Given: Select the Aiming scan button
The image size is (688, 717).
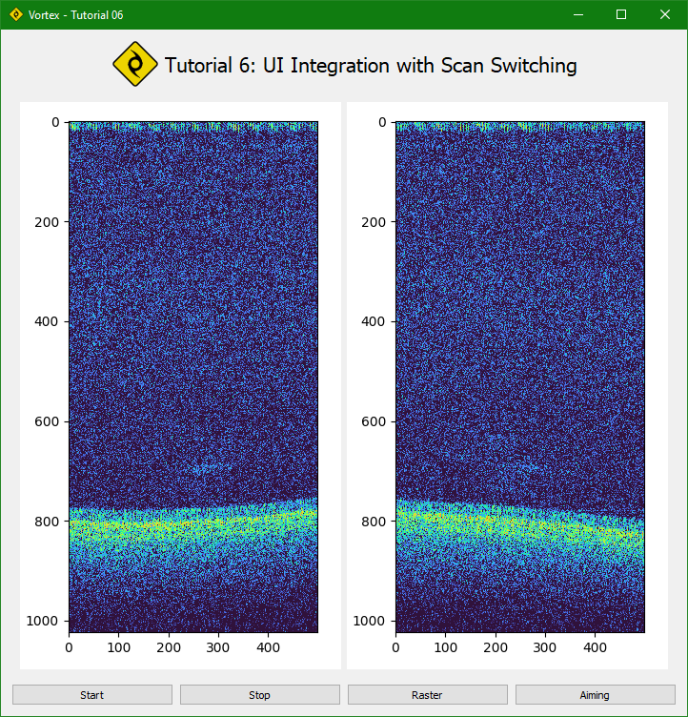Looking at the screenshot, I should tap(595, 695).
